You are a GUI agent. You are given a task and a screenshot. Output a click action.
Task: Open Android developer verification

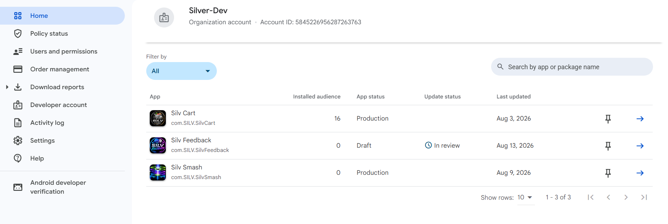62,187
